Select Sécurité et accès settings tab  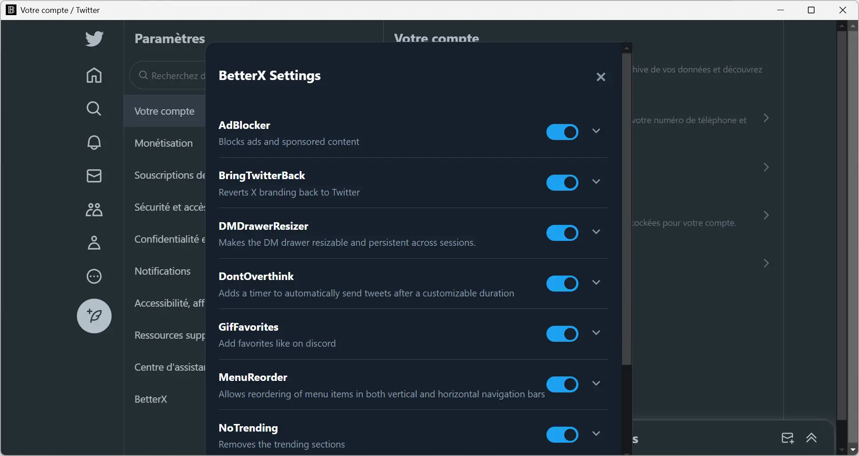[x=165, y=207]
